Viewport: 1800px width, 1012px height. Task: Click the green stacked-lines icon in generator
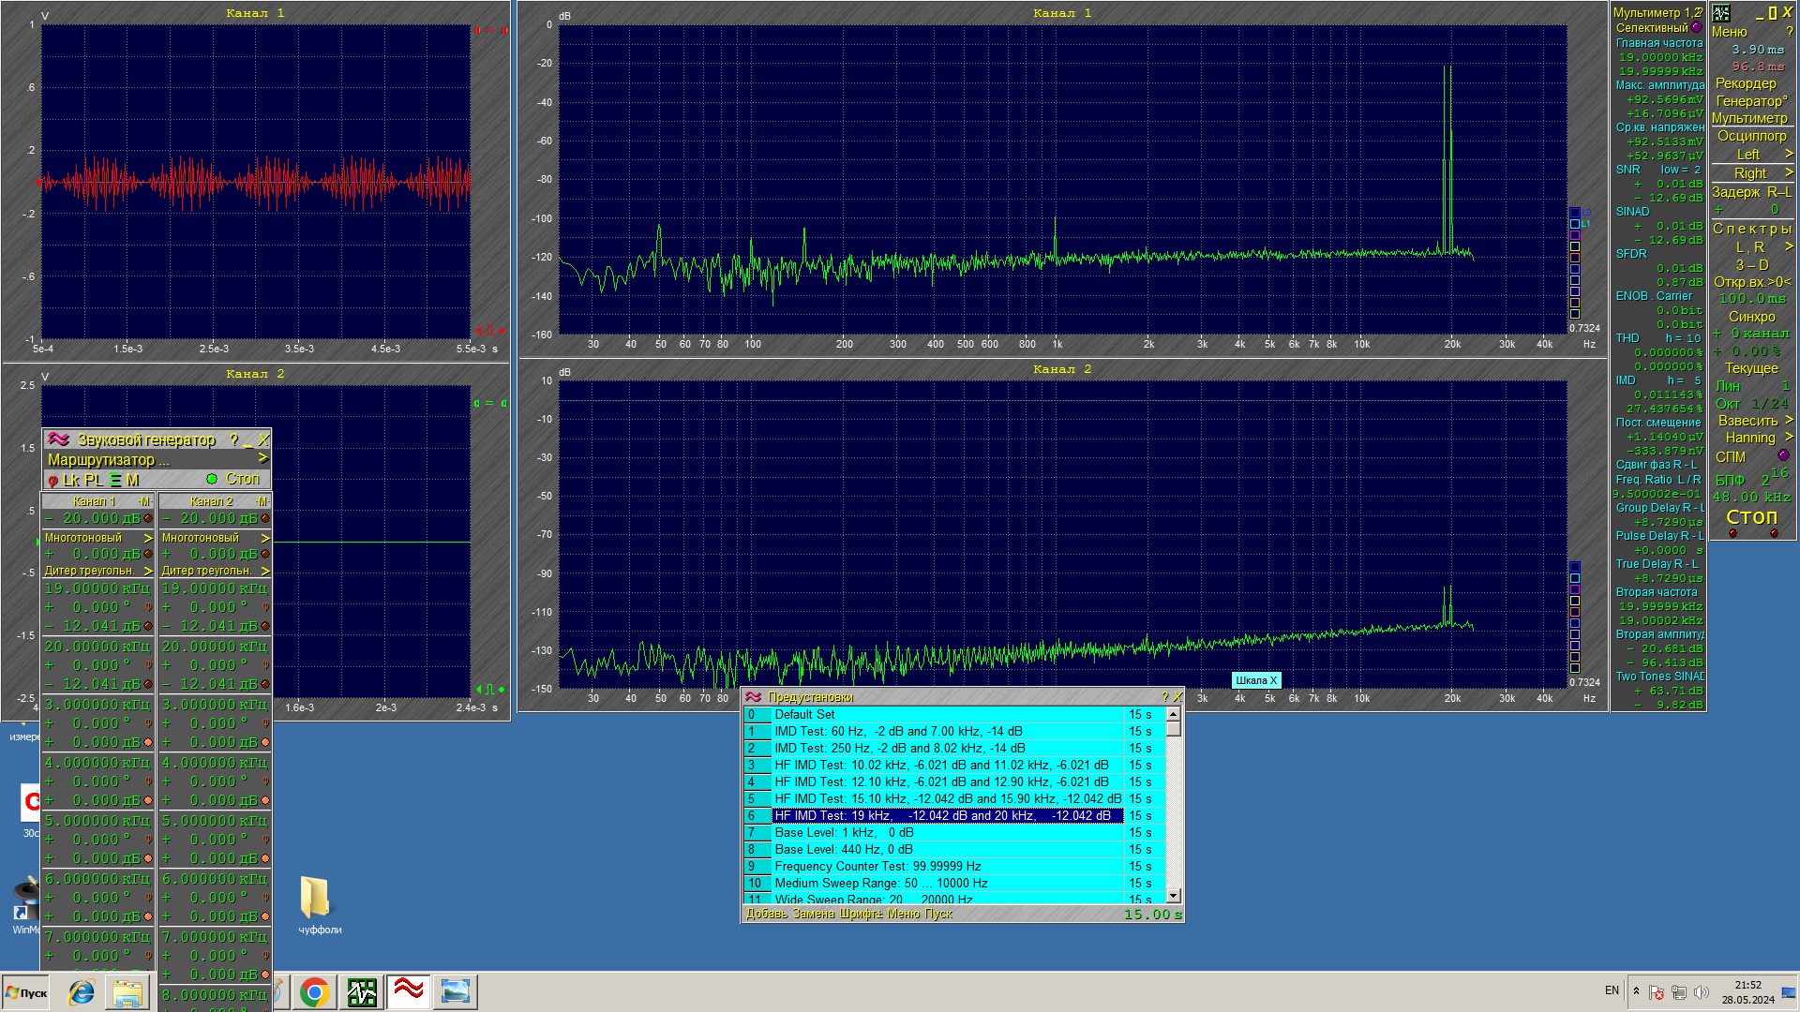(115, 480)
